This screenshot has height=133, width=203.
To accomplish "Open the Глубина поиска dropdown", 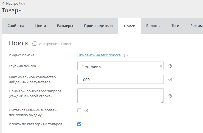I will pyautogui.click(x=120, y=66).
